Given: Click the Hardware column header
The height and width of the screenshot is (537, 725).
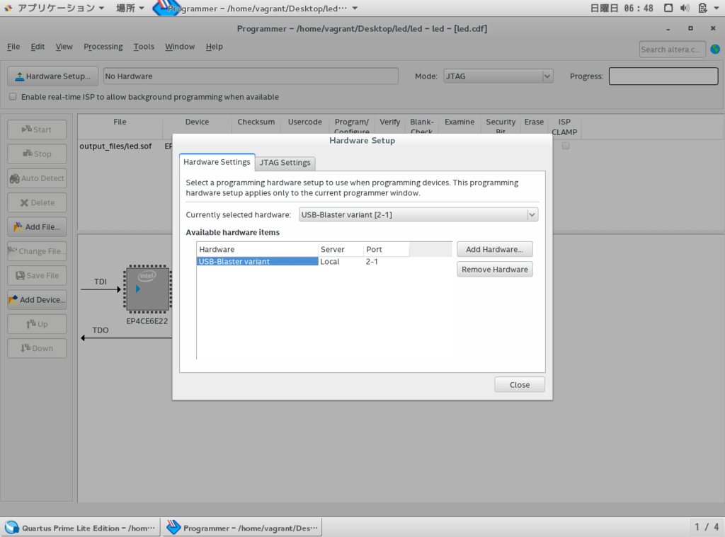Looking at the screenshot, I should tap(258, 249).
